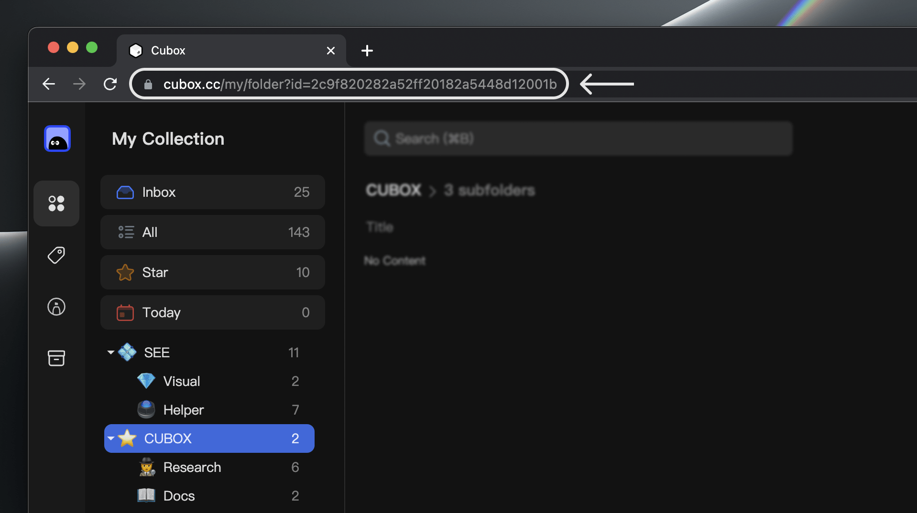Screen dimensions: 917x513
Task: Click the yellow minimize window button
Action: pos(73,47)
